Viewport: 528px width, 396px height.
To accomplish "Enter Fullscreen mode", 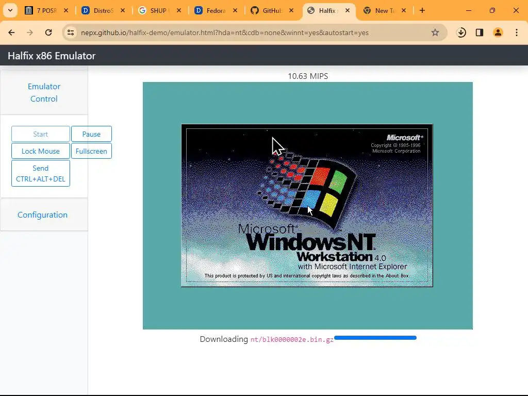I will point(91,151).
